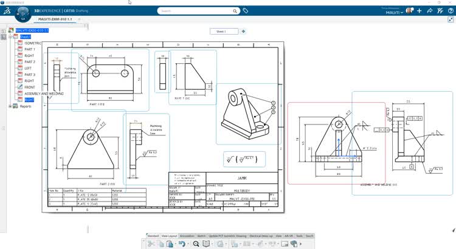Open the 3DEXPERIENCE compass
This screenshot has height=249, width=456.
[x=22, y=13]
